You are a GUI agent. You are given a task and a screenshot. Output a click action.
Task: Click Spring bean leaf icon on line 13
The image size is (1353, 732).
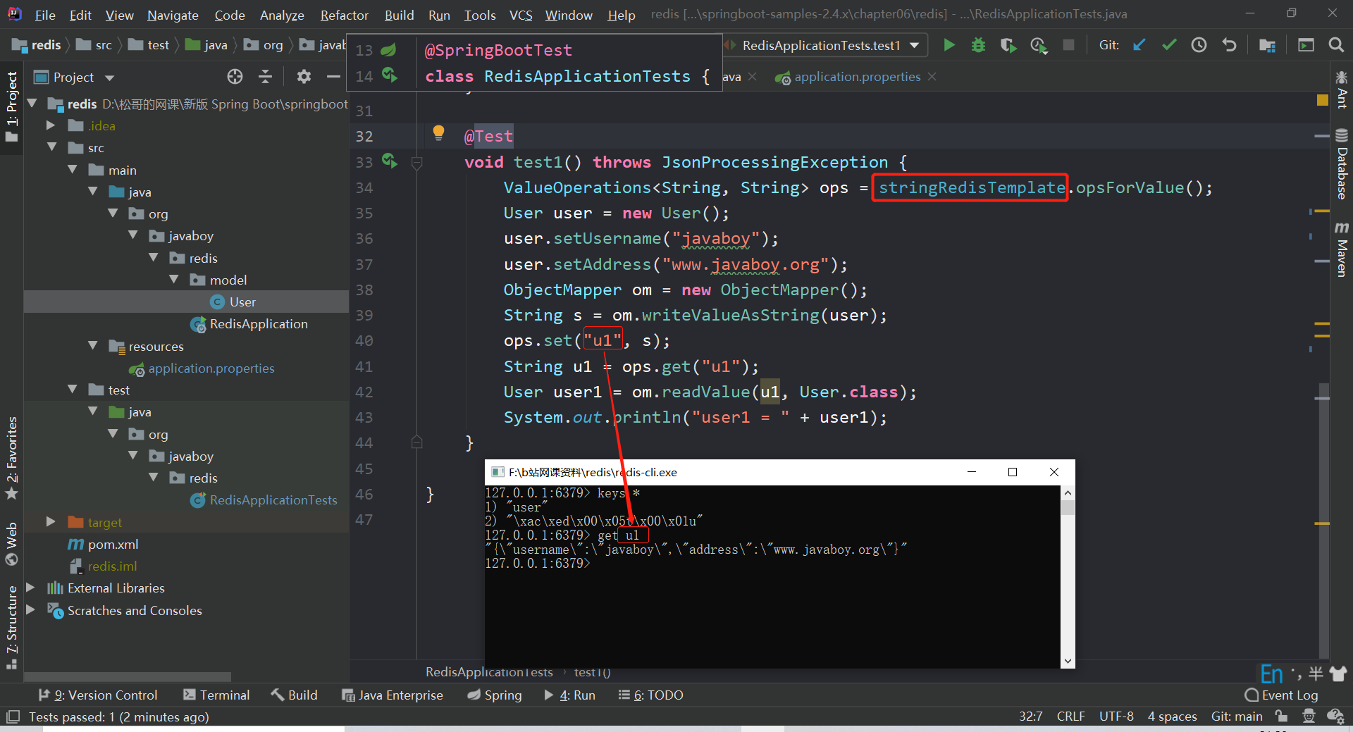click(388, 49)
